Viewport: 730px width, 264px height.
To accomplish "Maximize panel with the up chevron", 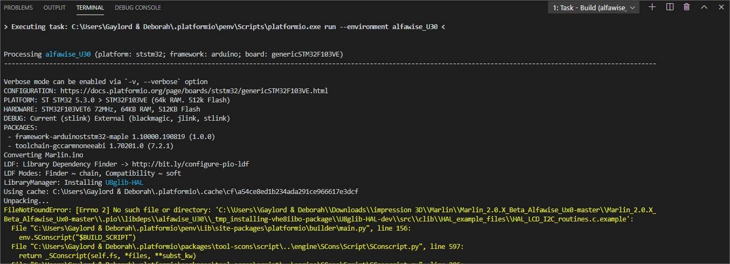I will [x=704, y=7].
